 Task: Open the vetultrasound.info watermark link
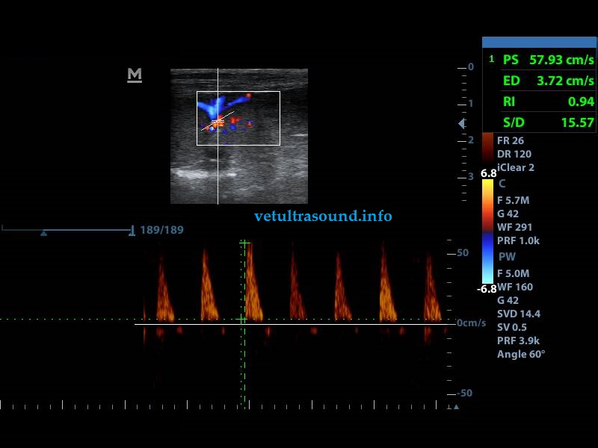pyautogui.click(x=323, y=217)
